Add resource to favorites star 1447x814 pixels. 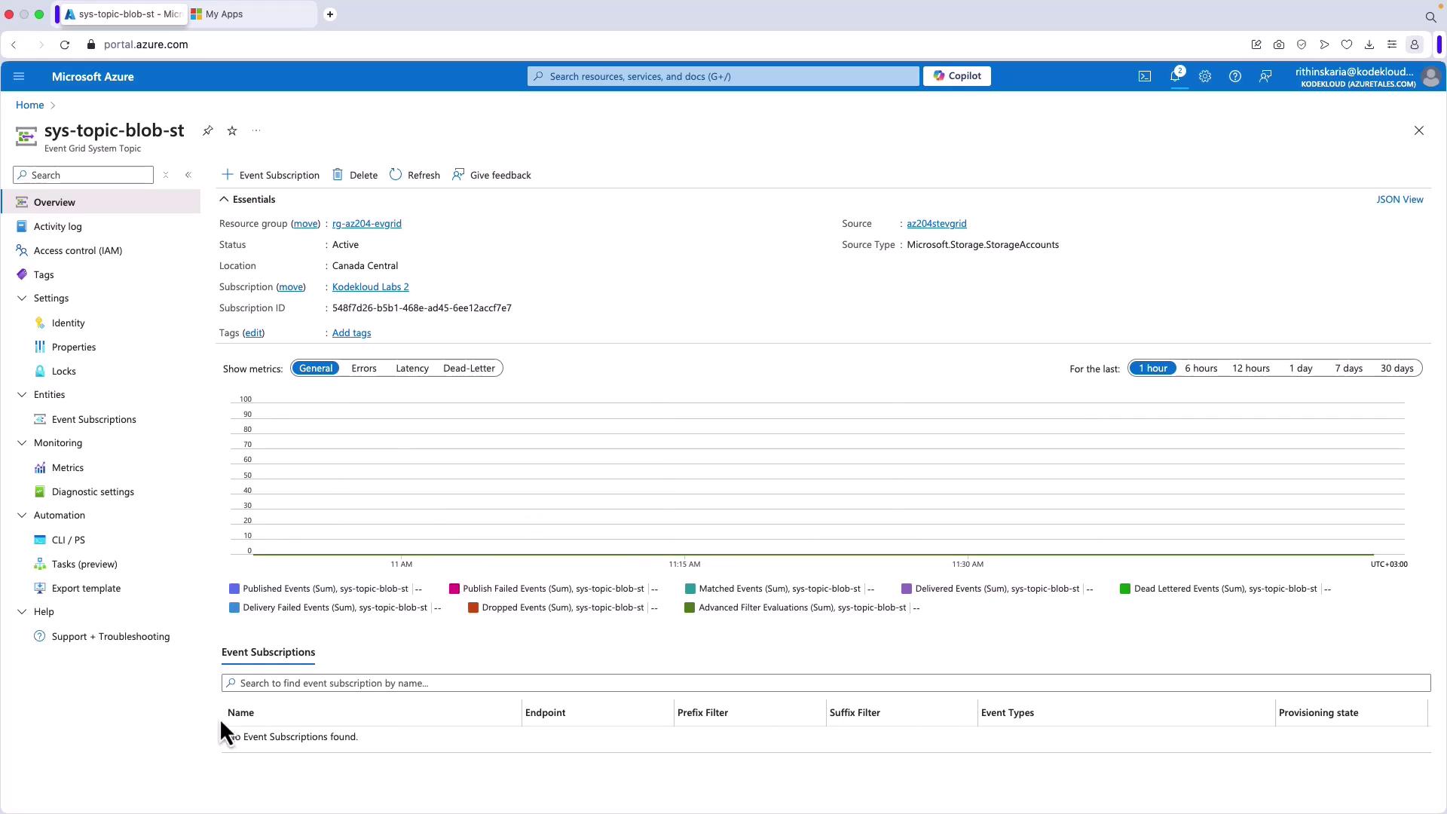click(x=232, y=131)
